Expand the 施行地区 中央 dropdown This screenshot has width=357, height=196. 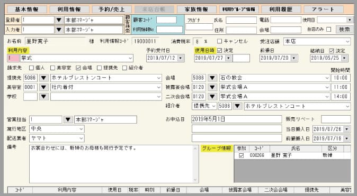81,129
